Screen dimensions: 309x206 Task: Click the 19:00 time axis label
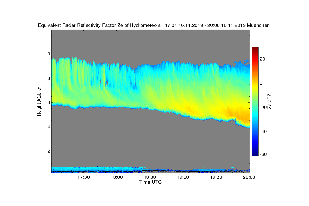tap(184, 177)
